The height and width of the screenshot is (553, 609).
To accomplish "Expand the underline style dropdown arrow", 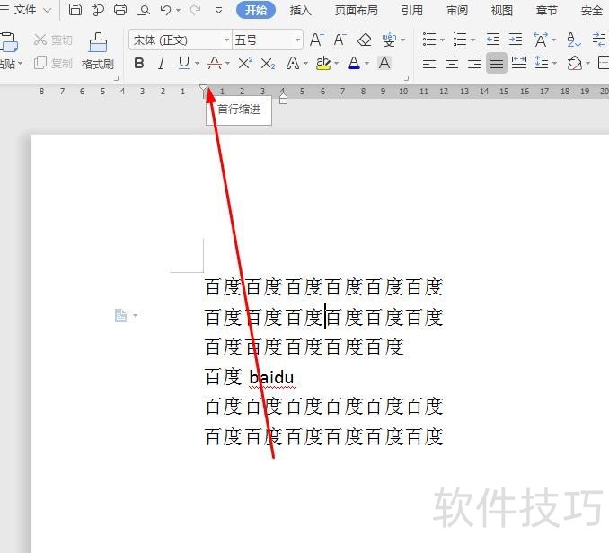I will pos(197,63).
